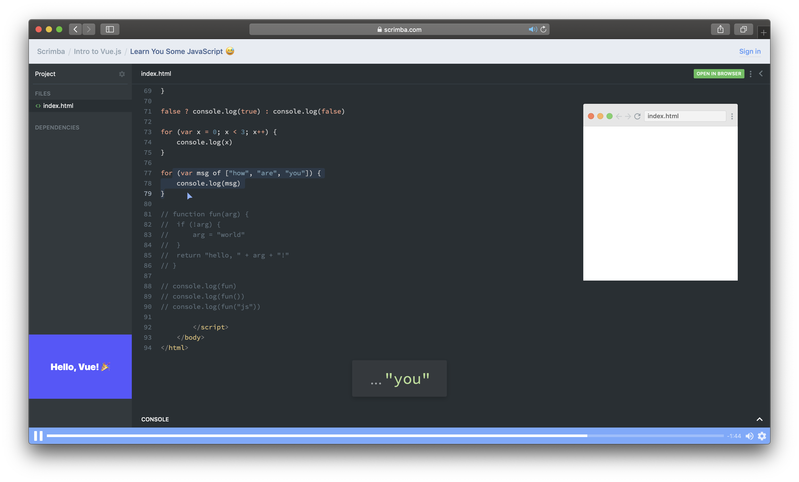Viewport: 799px width, 482px height.
Task: Click the mini browser index.html address field
Action: [685, 116]
